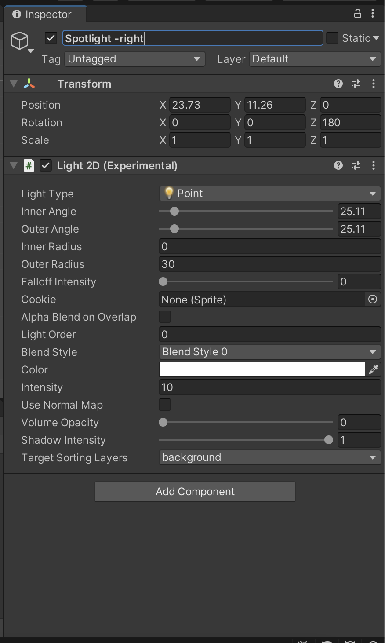Screen dimensions: 385x643
Task: Click the Inspector padlock icon
Action: click(x=358, y=14)
